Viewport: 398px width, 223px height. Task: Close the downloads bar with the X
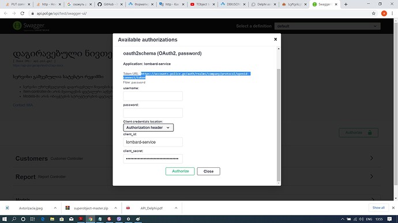(x=393, y=207)
